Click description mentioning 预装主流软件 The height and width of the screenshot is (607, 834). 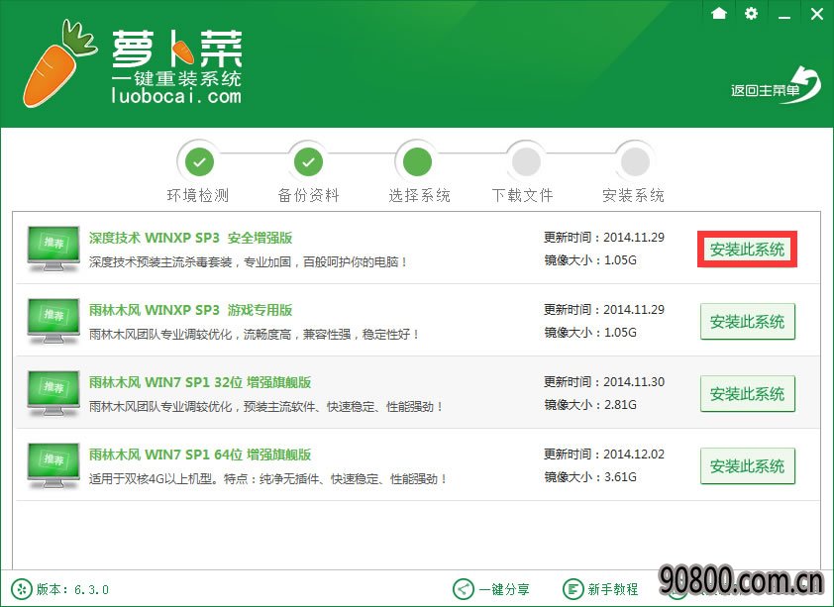coord(265,407)
